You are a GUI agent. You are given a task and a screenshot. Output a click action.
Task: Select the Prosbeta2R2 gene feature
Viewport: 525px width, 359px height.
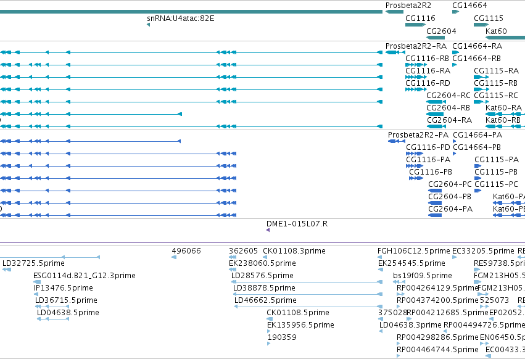point(394,12)
